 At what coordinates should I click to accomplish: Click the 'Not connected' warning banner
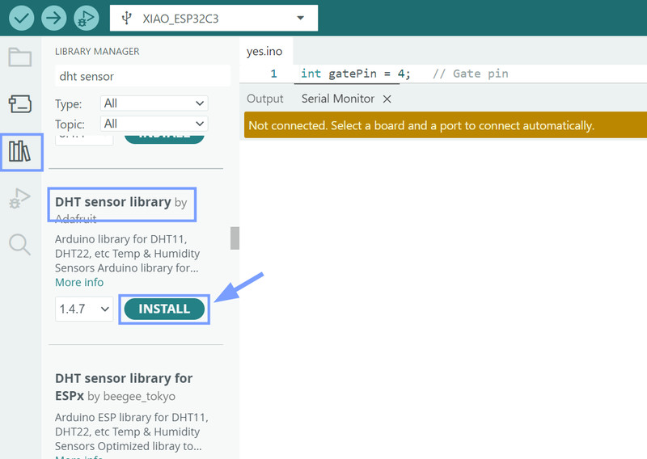click(x=446, y=125)
